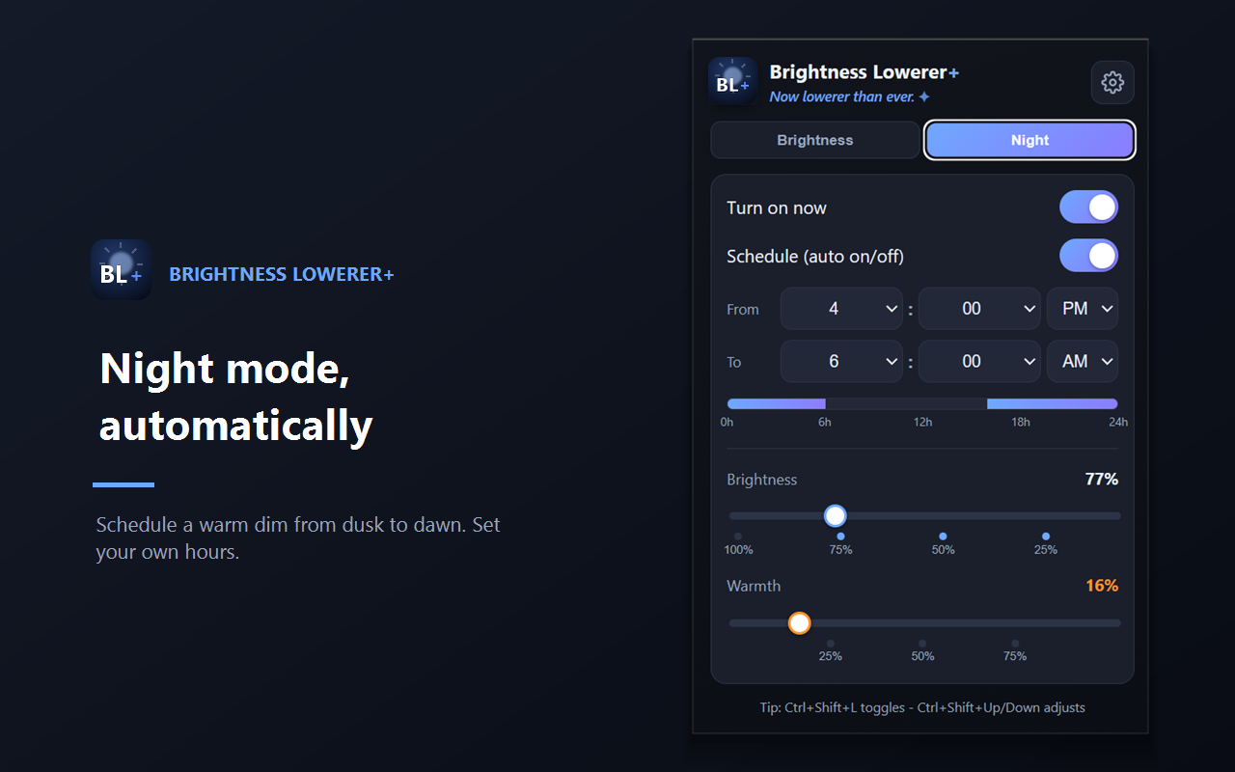1235x772 pixels.
Task: Change the From PM period dropdown
Action: point(1083,309)
